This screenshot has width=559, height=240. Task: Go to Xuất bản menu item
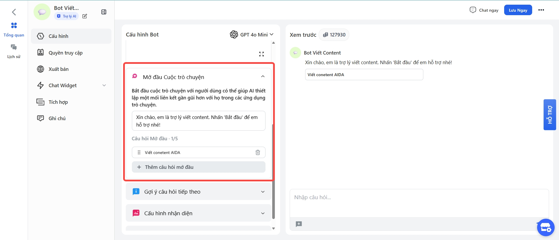pos(58,69)
